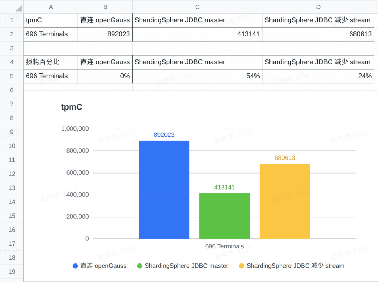Click the yellow bar data label 680613

pos(285,158)
